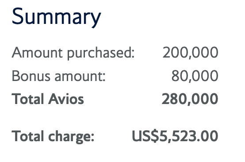
Task: Select the Total charge label
Action: [x=53, y=137]
